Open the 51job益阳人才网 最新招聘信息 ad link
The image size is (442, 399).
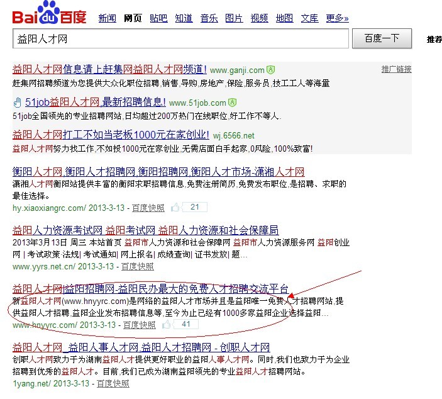[96, 102]
